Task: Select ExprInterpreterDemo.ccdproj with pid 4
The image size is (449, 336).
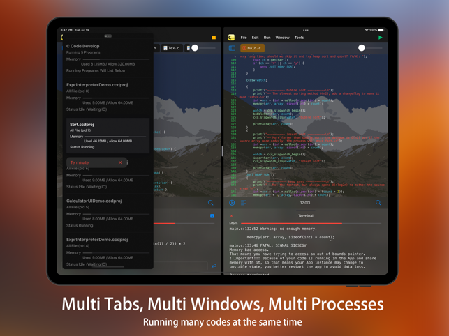Action: coord(108,252)
